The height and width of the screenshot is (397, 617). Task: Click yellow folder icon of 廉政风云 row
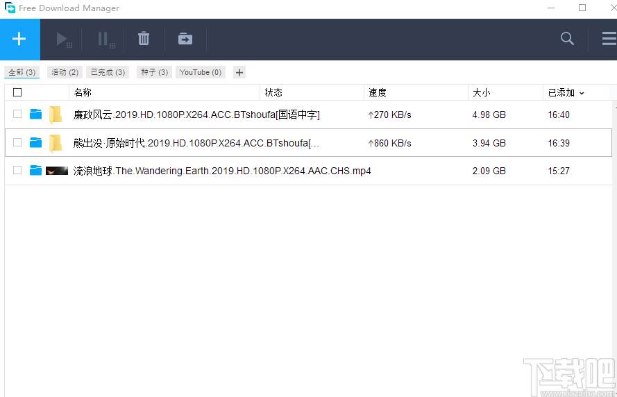pos(56,115)
